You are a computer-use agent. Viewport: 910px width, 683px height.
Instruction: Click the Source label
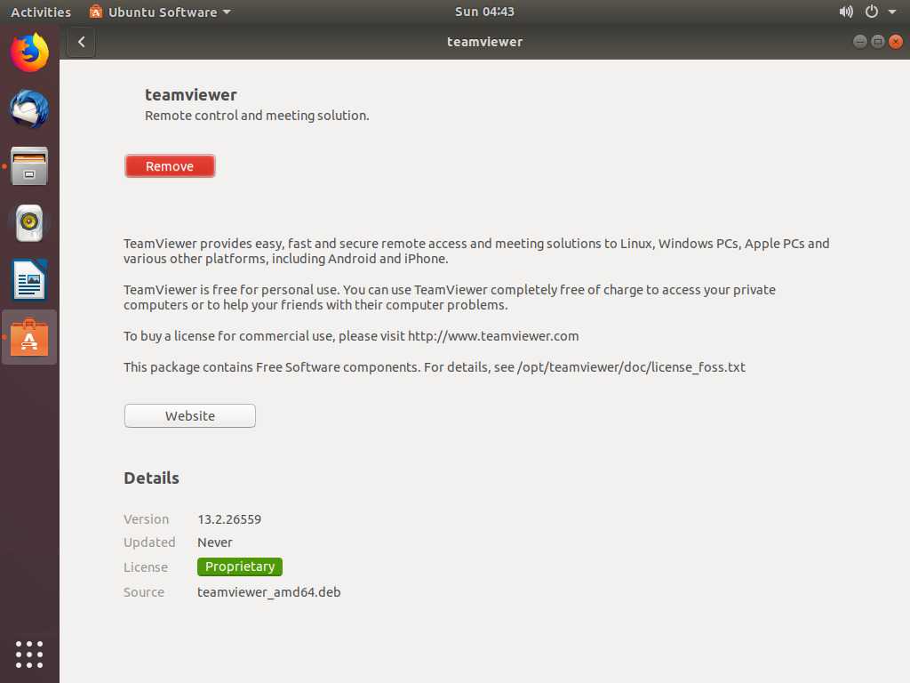point(144,592)
